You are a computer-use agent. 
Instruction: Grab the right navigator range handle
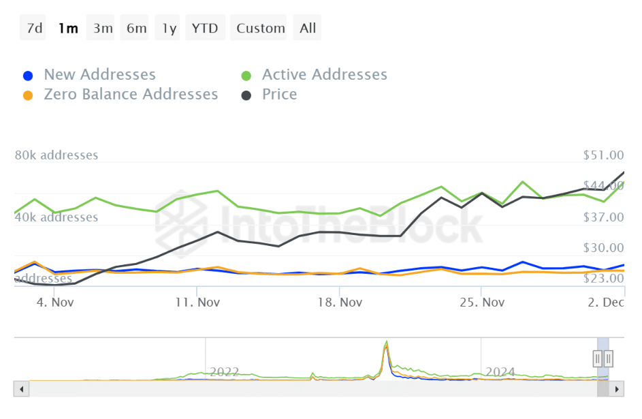(x=609, y=359)
